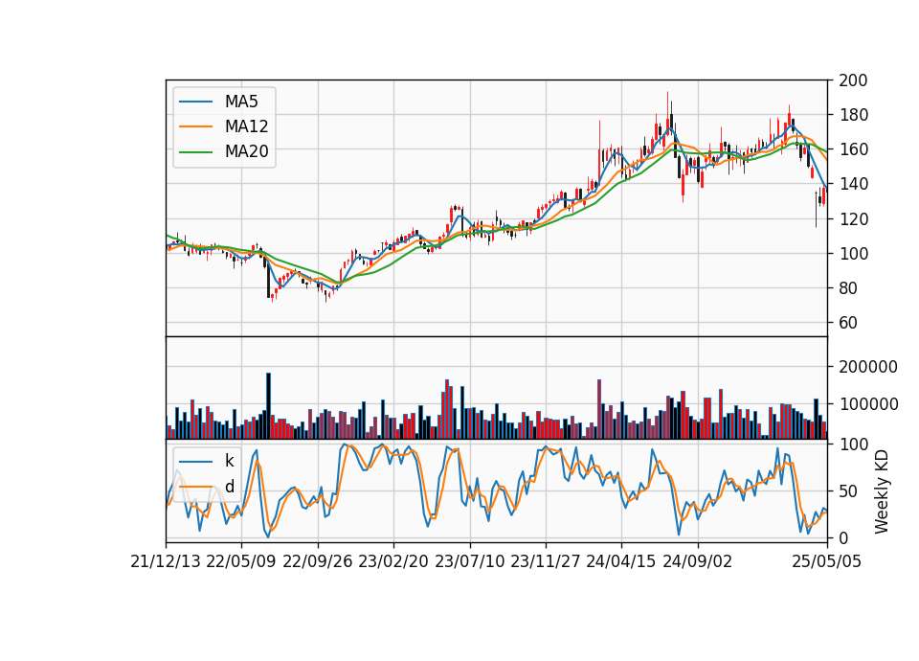Image resolution: width=919 pixels, height=661 pixels.
Task: Click the 80 price axis label
Action: click(x=848, y=288)
